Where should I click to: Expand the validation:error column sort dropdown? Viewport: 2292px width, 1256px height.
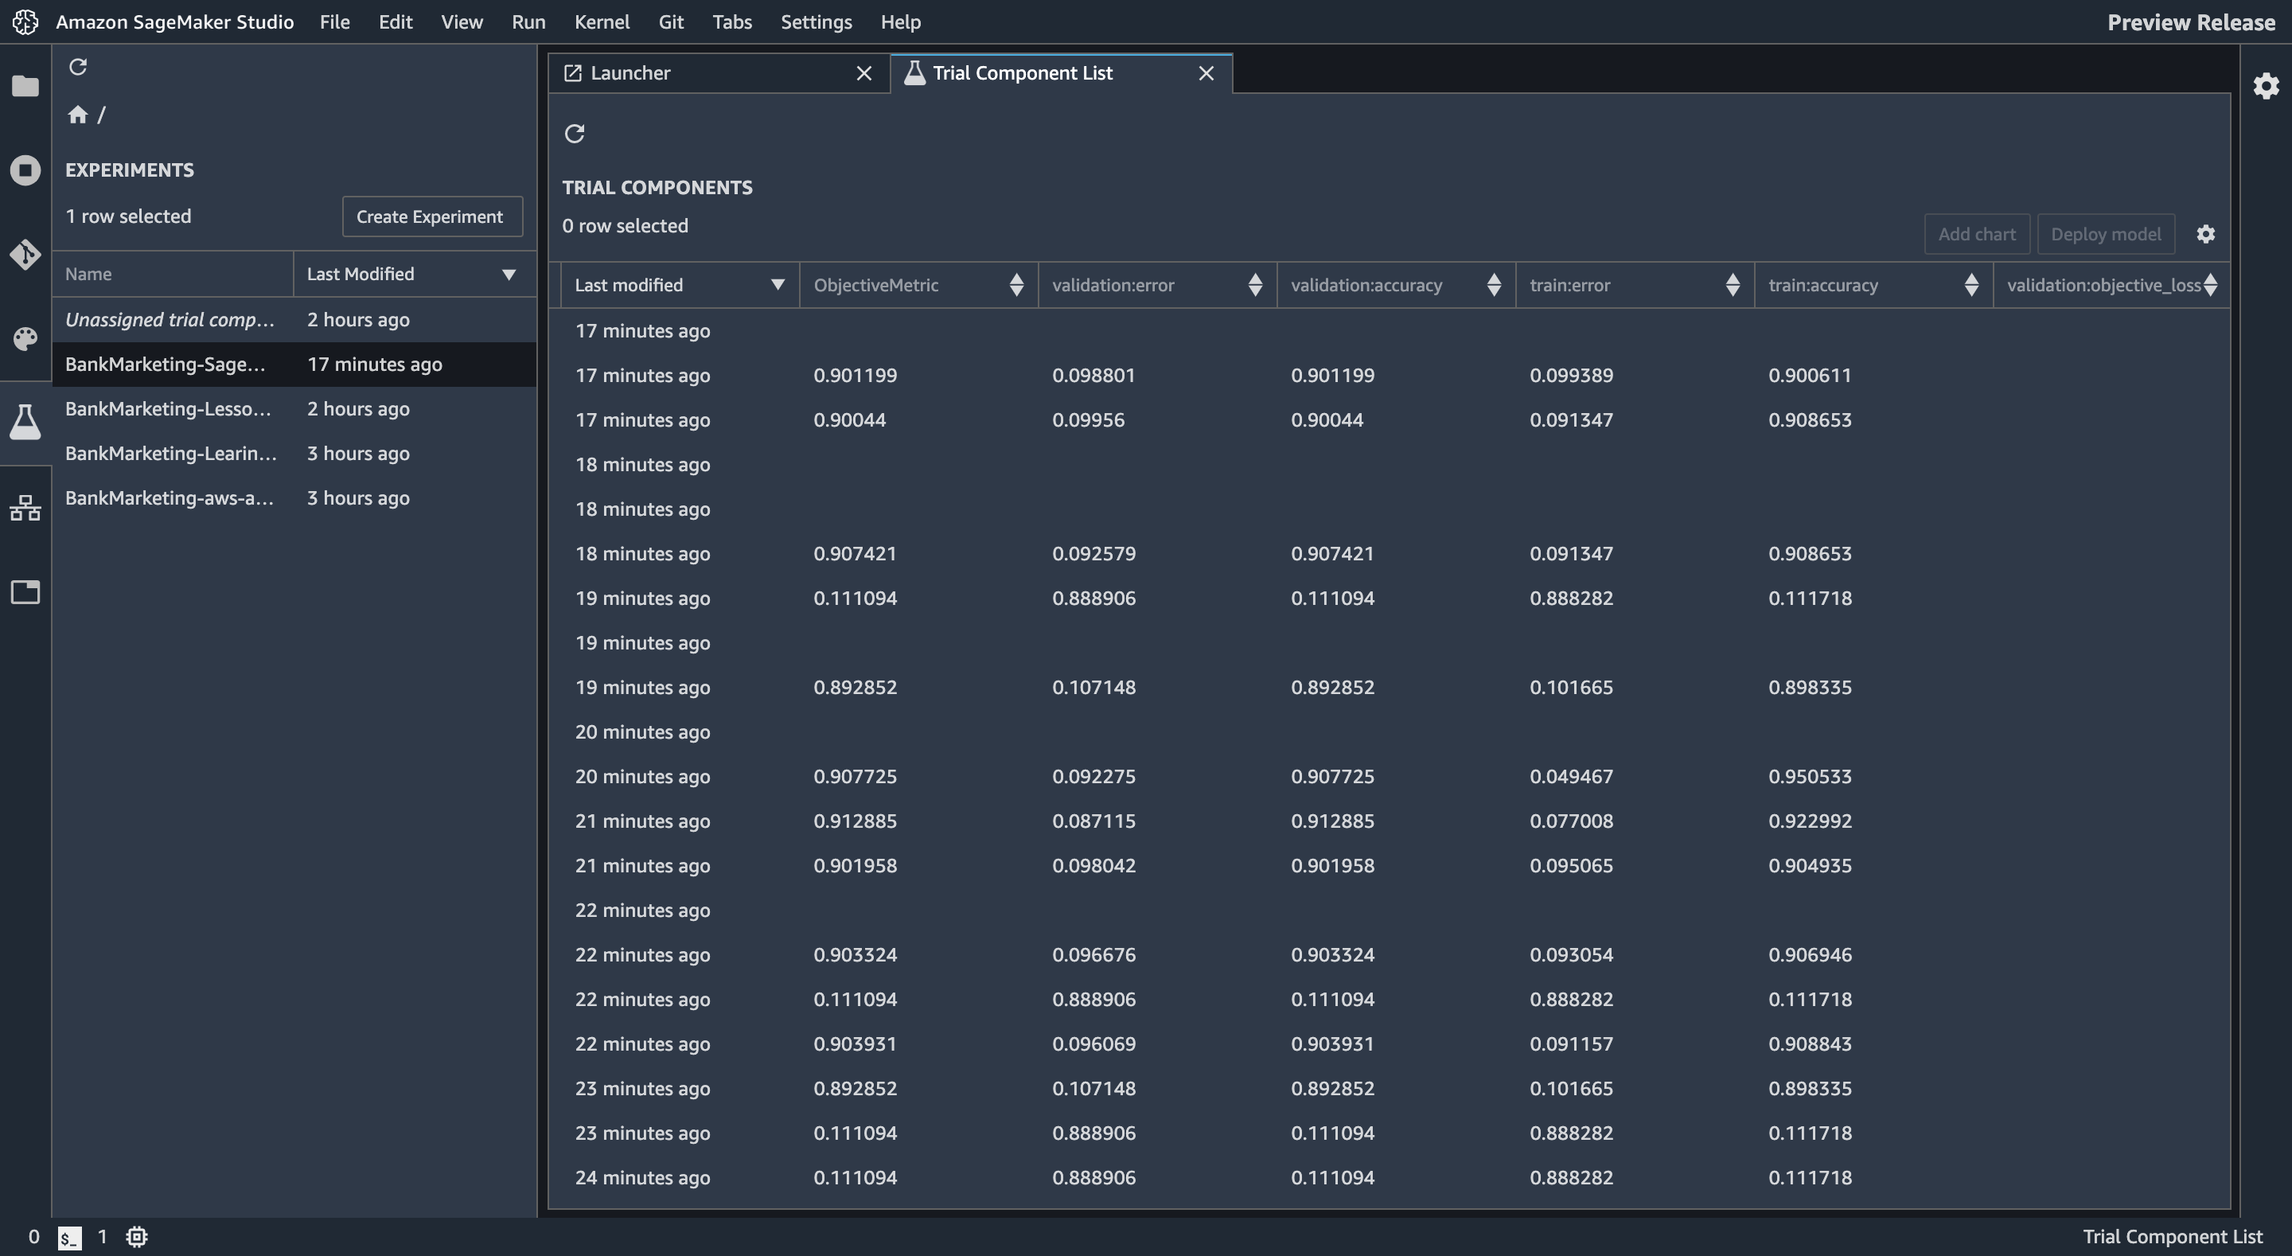[1256, 285]
